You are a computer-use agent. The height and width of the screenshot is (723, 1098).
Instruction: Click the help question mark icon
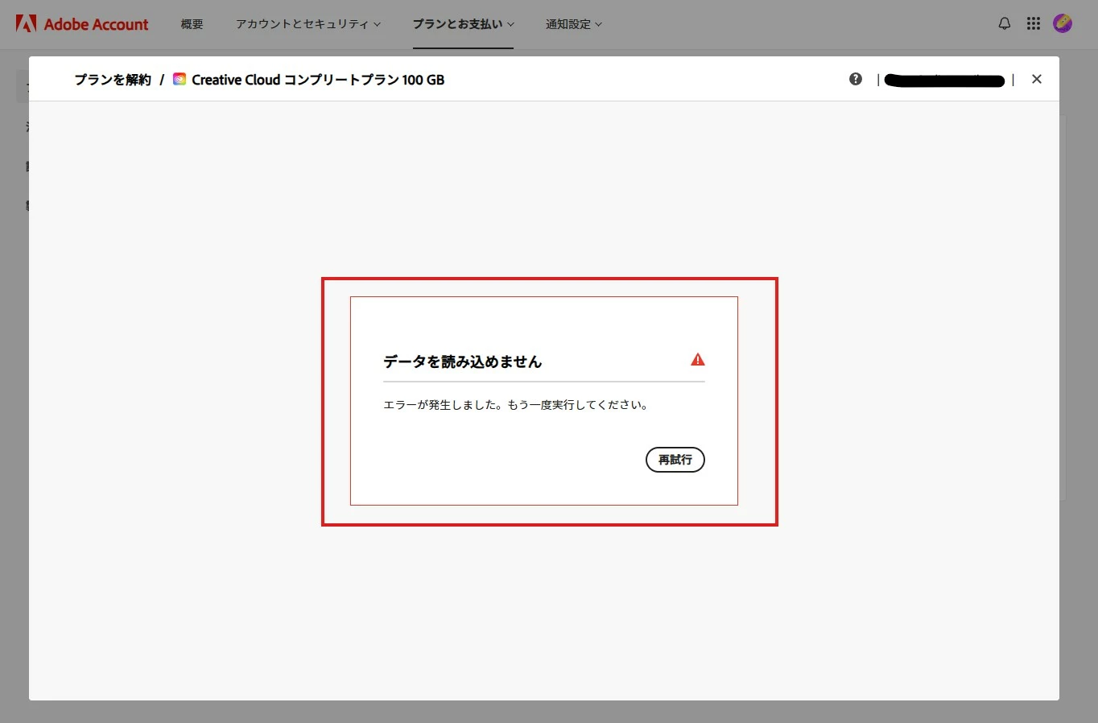pos(856,79)
